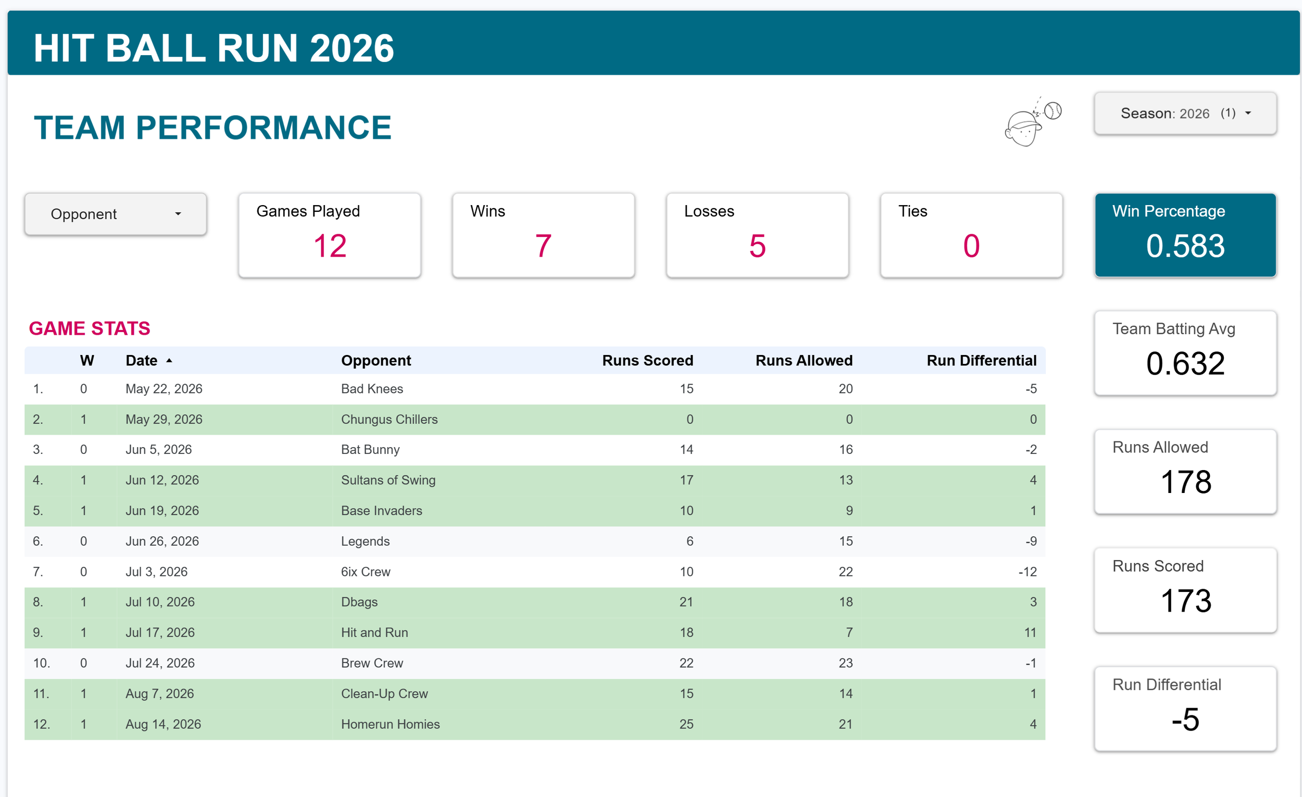Sort by Run Differential column header
1302x797 pixels.
981,360
